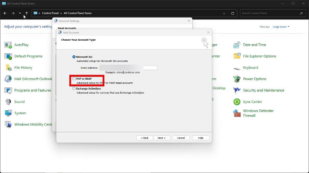The width and height of the screenshot is (309, 173).
Task: Open the File History icon
Action: (x=8, y=68)
